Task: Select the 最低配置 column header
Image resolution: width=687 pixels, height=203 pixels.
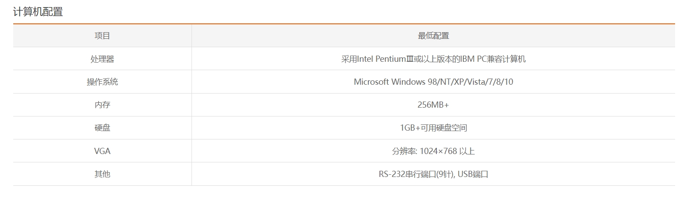Action: click(x=433, y=36)
